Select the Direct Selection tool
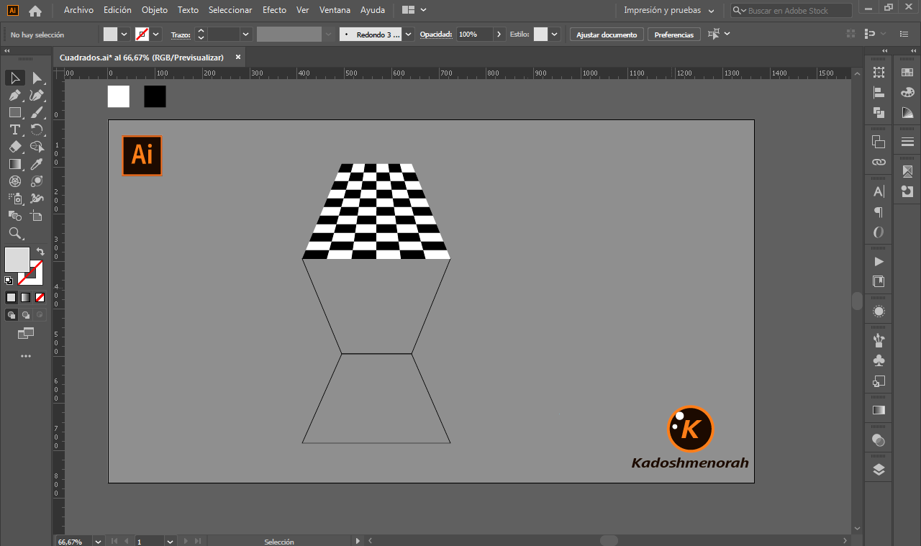This screenshot has height=546, width=921. (37, 78)
